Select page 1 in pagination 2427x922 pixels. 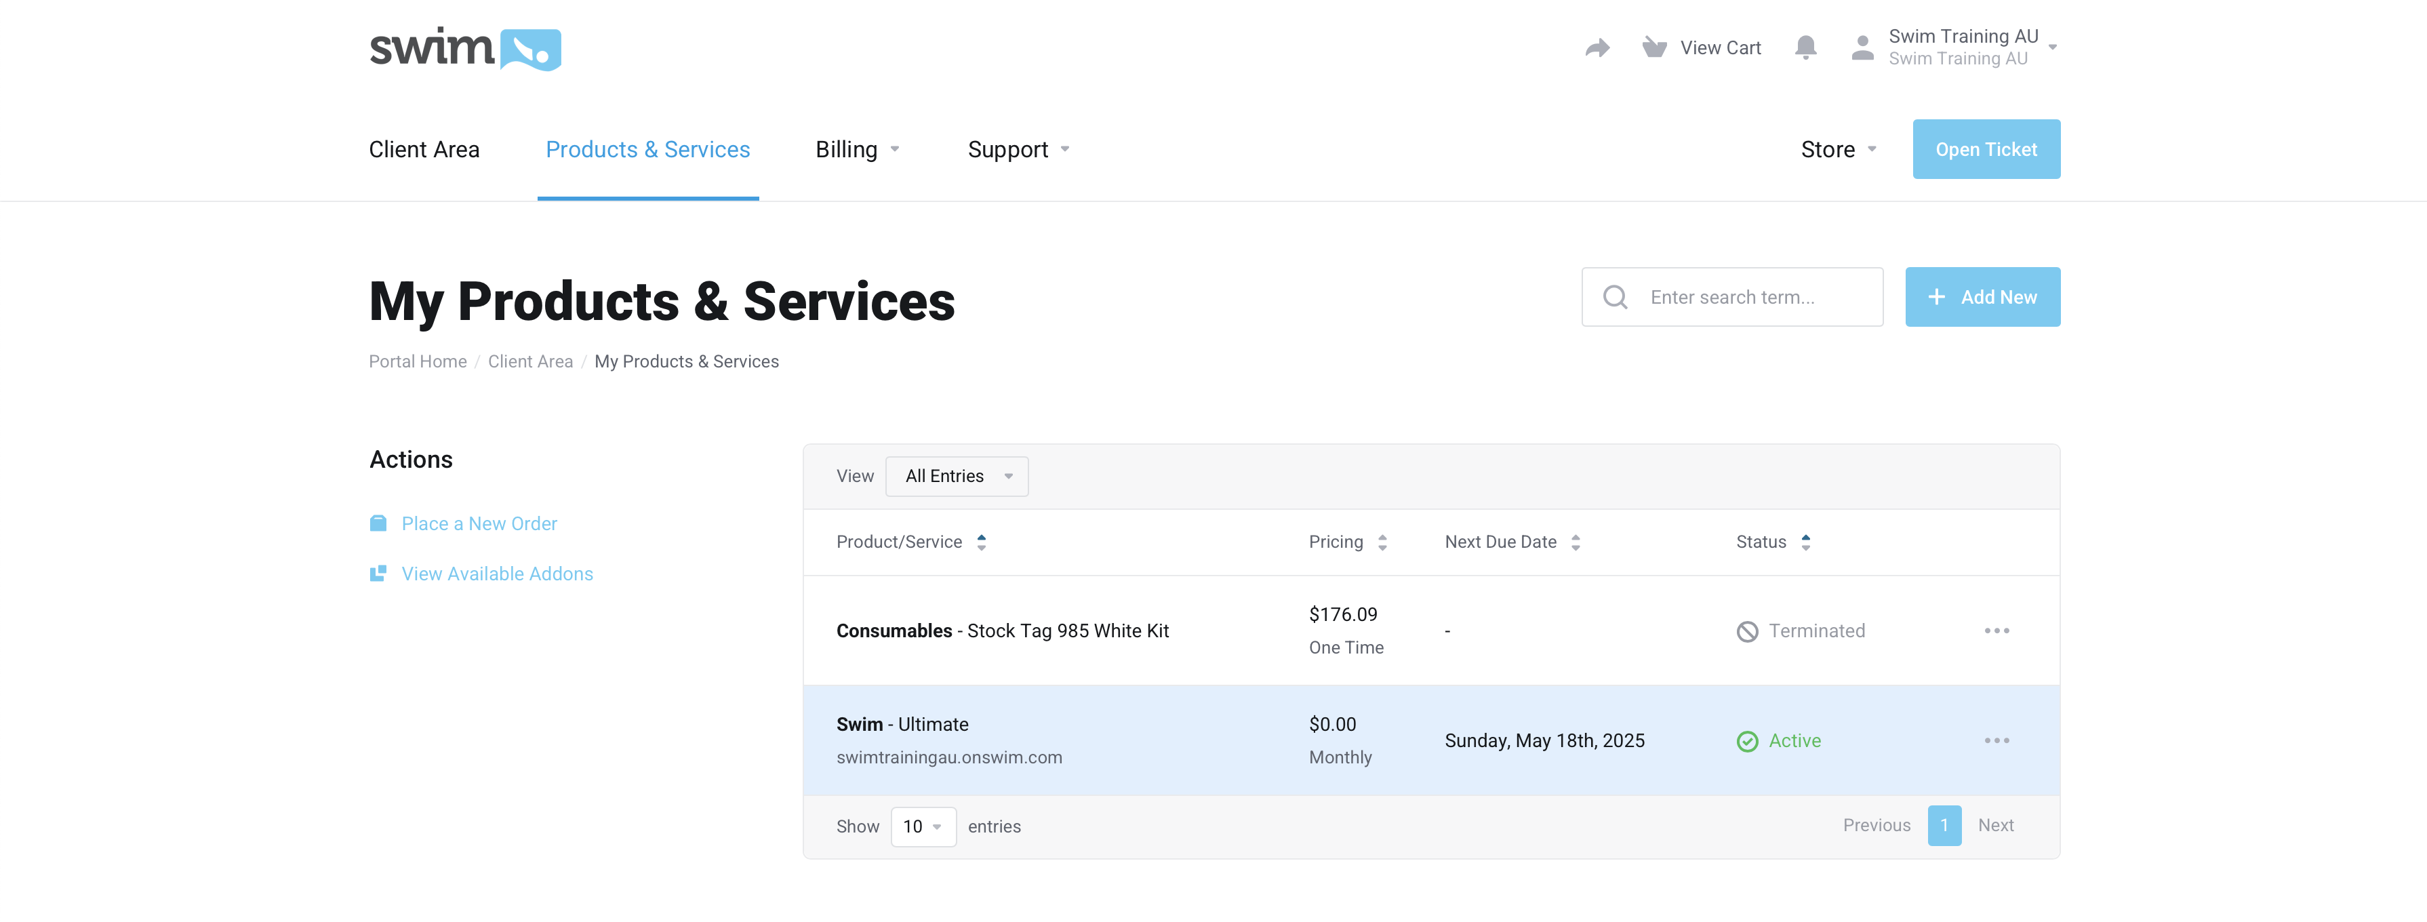[1944, 826]
